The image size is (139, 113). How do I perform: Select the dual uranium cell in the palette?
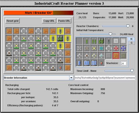pos(94,41)
